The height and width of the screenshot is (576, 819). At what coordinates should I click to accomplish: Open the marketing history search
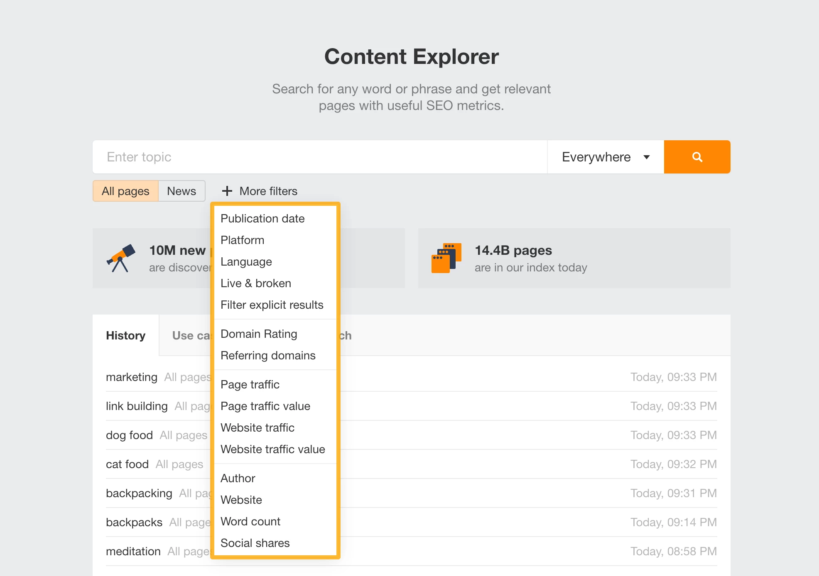(x=132, y=377)
